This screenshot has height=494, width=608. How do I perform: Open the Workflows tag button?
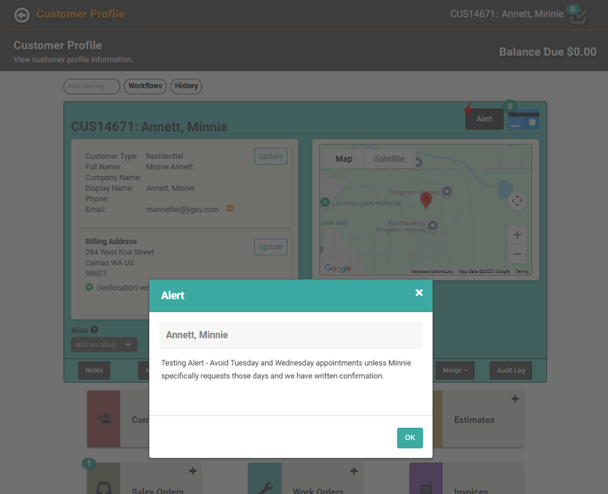click(145, 87)
